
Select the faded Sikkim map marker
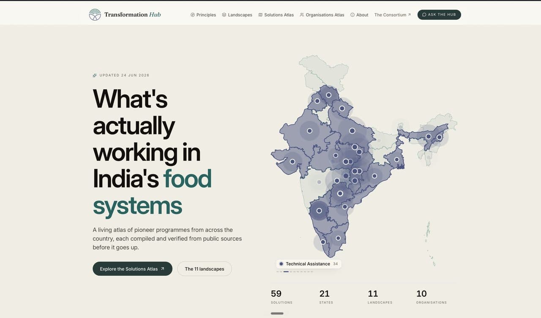400,127
